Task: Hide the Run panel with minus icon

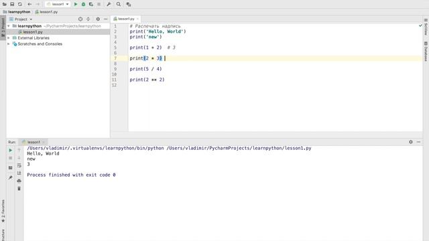Action: click(x=418, y=142)
